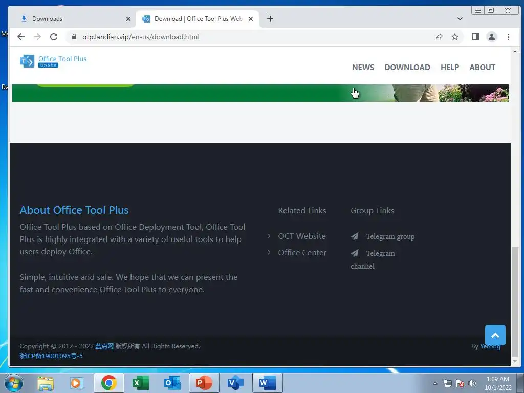Image resolution: width=524 pixels, height=393 pixels.
Task: Open the Chrome profile avatar
Action: (492, 37)
